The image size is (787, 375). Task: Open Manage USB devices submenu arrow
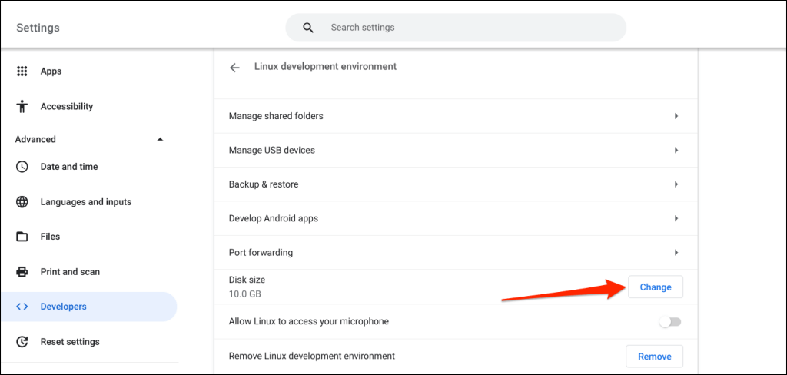[676, 151]
